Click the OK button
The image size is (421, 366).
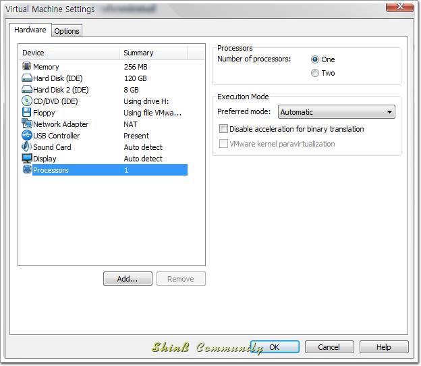[275, 347]
